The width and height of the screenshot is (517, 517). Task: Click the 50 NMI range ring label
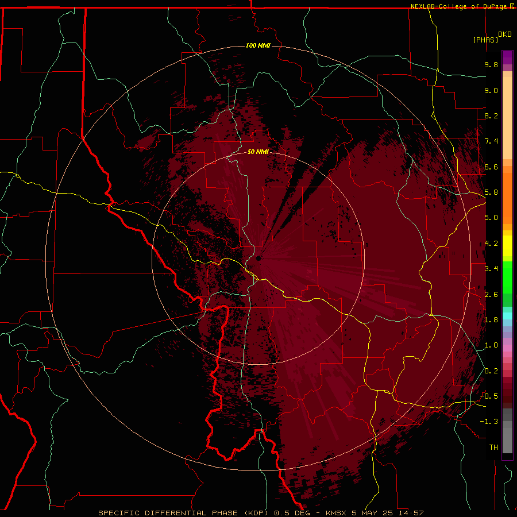point(258,152)
